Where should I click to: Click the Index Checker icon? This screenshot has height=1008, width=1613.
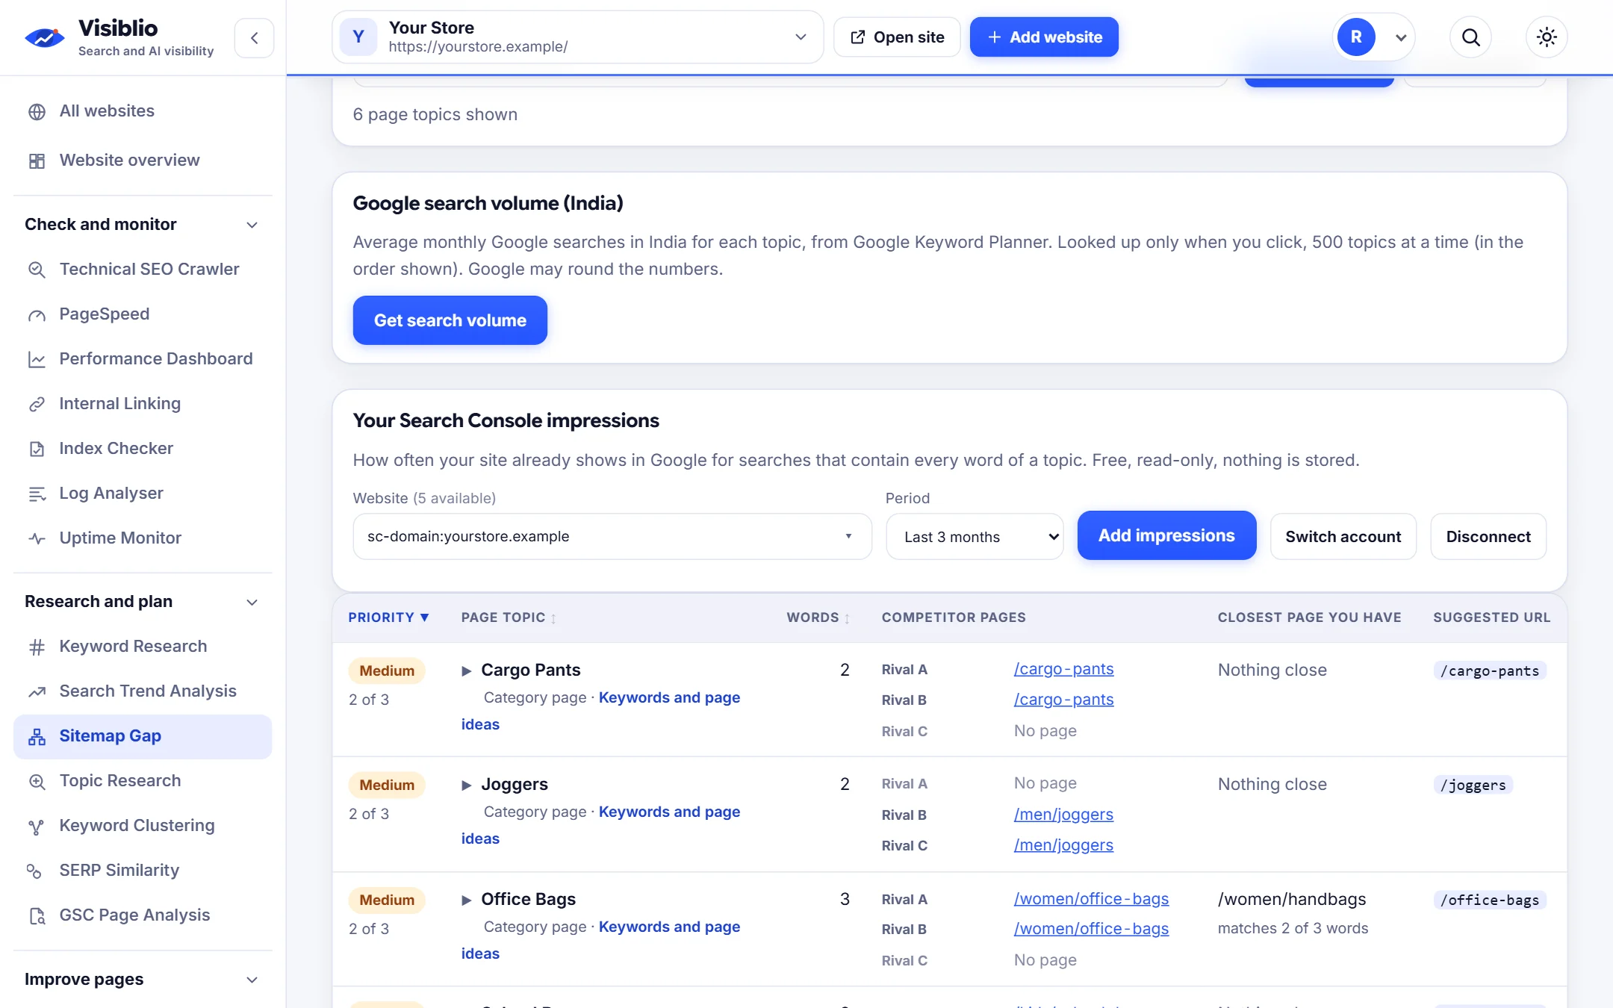coord(37,449)
